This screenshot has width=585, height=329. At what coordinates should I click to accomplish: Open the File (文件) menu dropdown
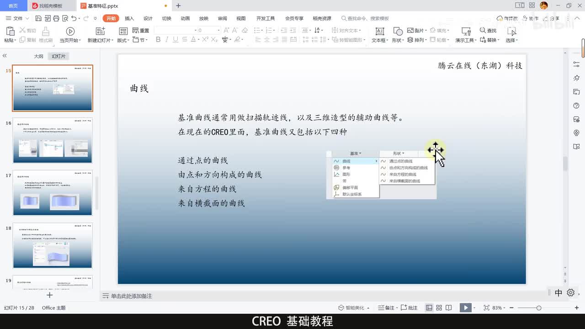[x=17, y=18]
